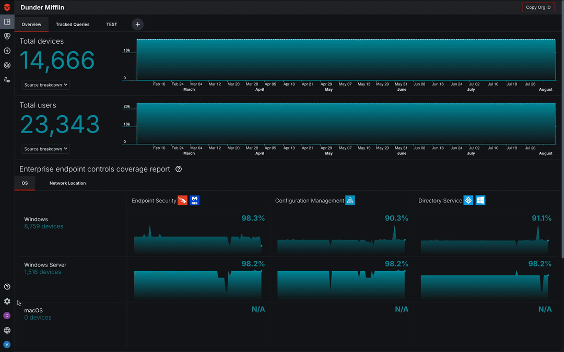Click the 14,666 total devices number
The image size is (564, 352).
point(57,60)
